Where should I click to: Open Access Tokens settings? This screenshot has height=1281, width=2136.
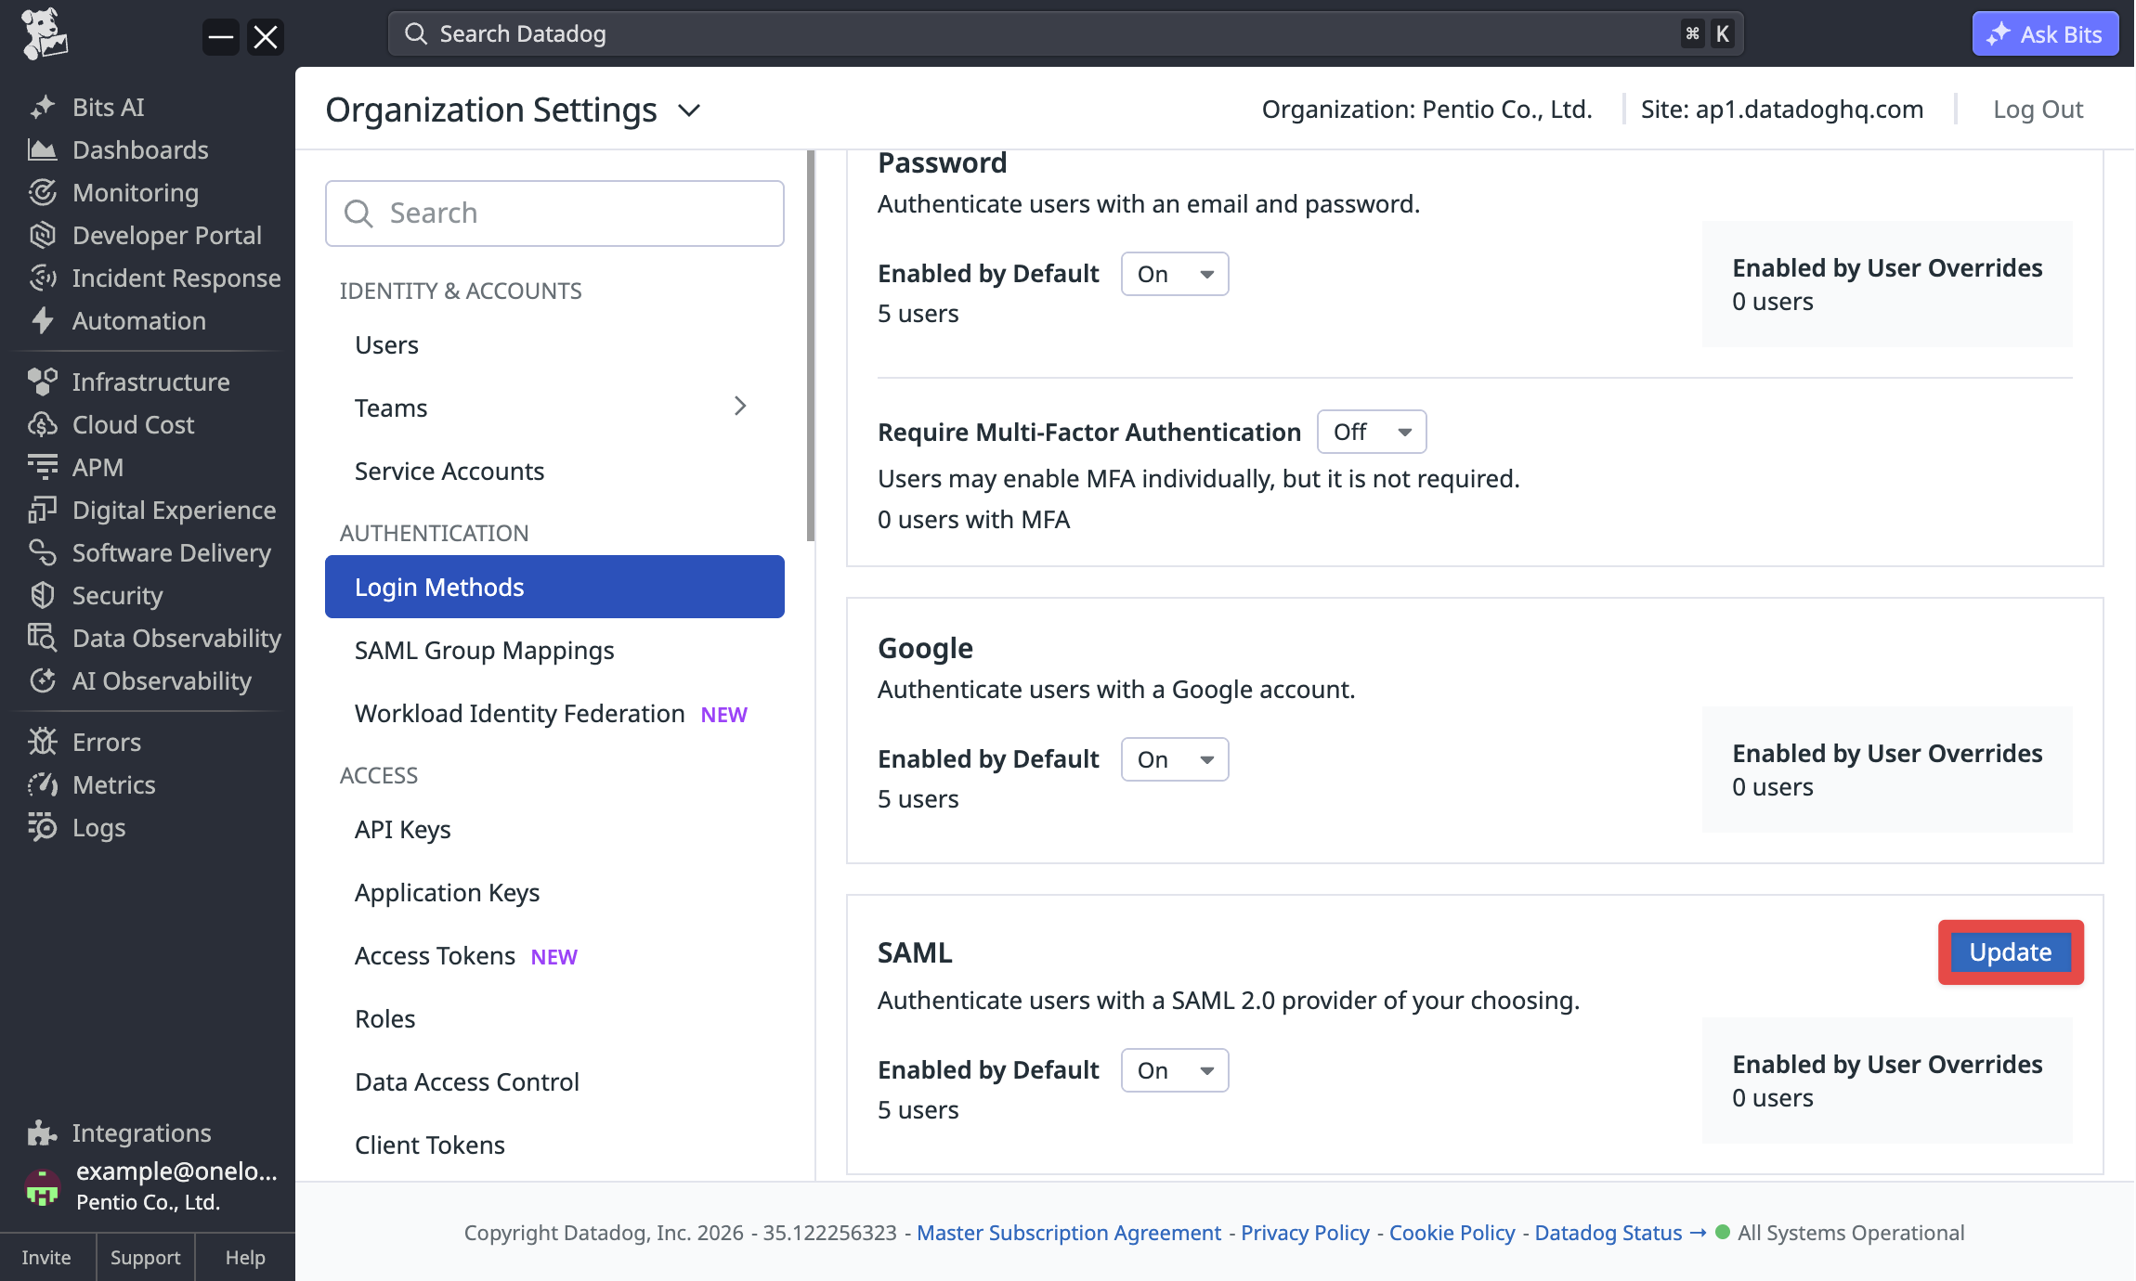[x=554, y=956]
